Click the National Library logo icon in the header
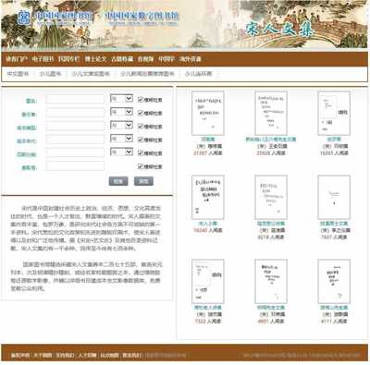The image size is (370, 365). pos(23,18)
